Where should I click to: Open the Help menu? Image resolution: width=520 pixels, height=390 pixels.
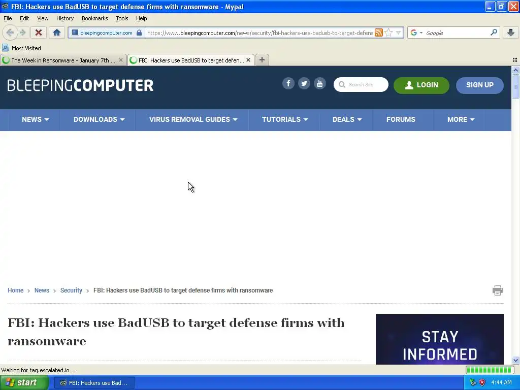[141, 18]
